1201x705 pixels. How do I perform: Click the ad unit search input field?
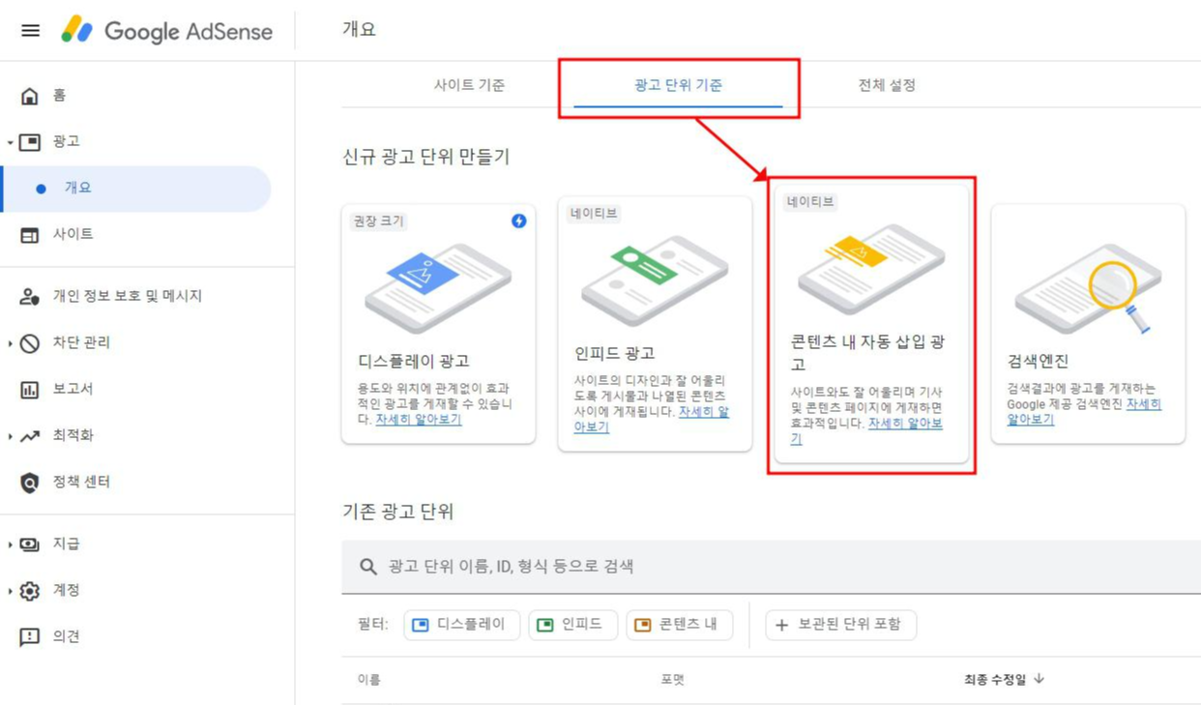pos(677,566)
